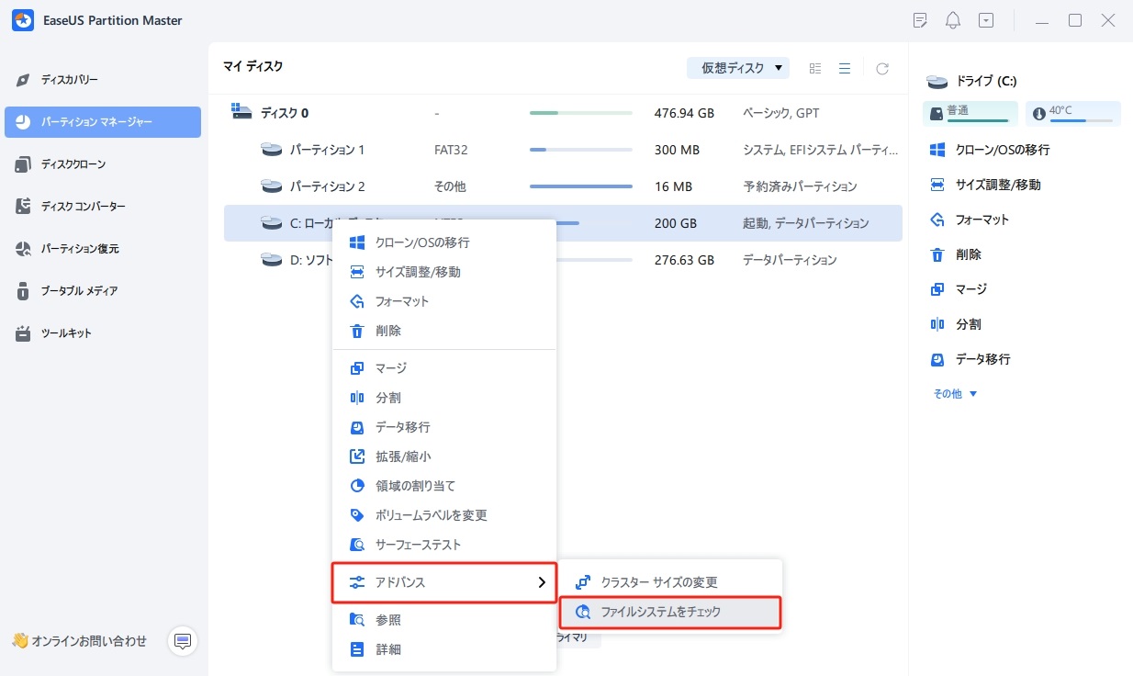Expand the その他 dropdown in the right panel
Image resolution: width=1133 pixels, height=676 pixels.
pyautogui.click(x=955, y=393)
